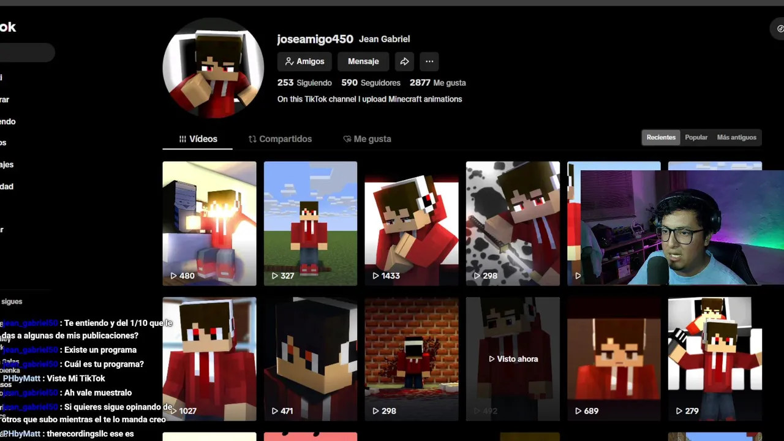Image resolution: width=784 pixels, height=441 pixels.
Task: Switch to the Compartidos tab
Action: tap(280, 139)
